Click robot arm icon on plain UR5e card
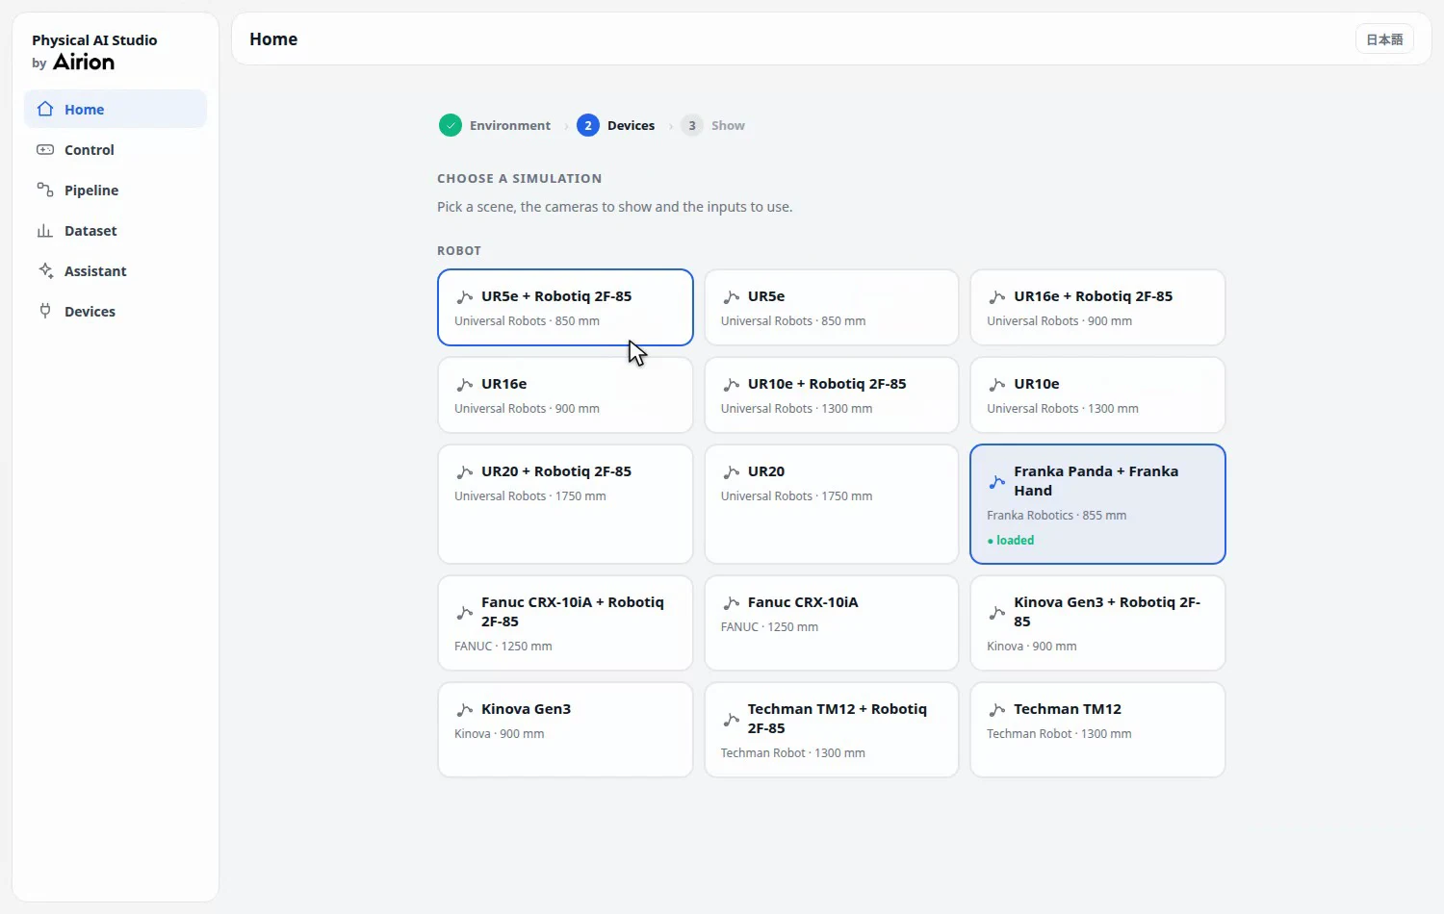 click(x=731, y=297)
